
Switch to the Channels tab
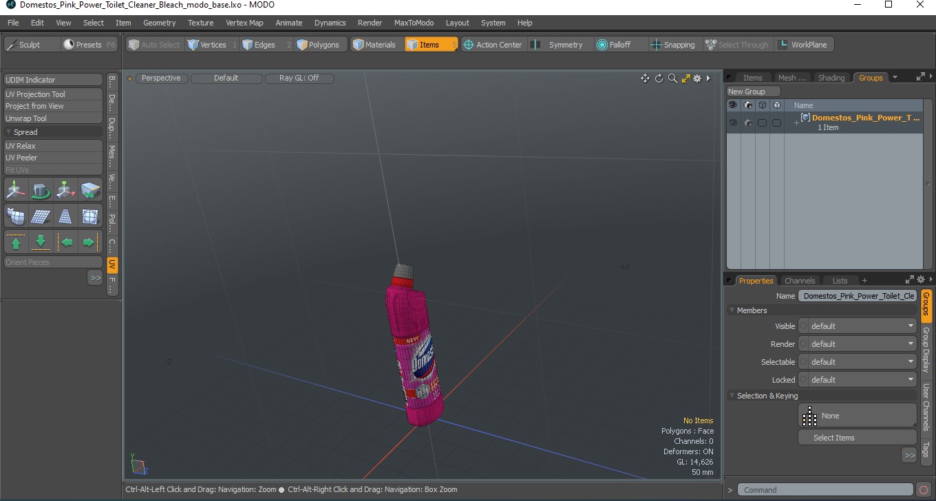click(x=800, y=281)
